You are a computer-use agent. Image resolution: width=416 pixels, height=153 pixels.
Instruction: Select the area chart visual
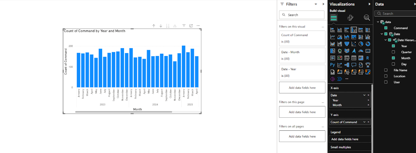[x=340, y=37]
